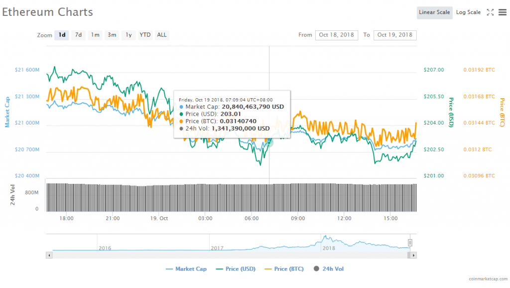Image resolution: width=510 pixels, height=288 pixels.
Task: Toggle 24h Vol series in legend
Action: 329,269
